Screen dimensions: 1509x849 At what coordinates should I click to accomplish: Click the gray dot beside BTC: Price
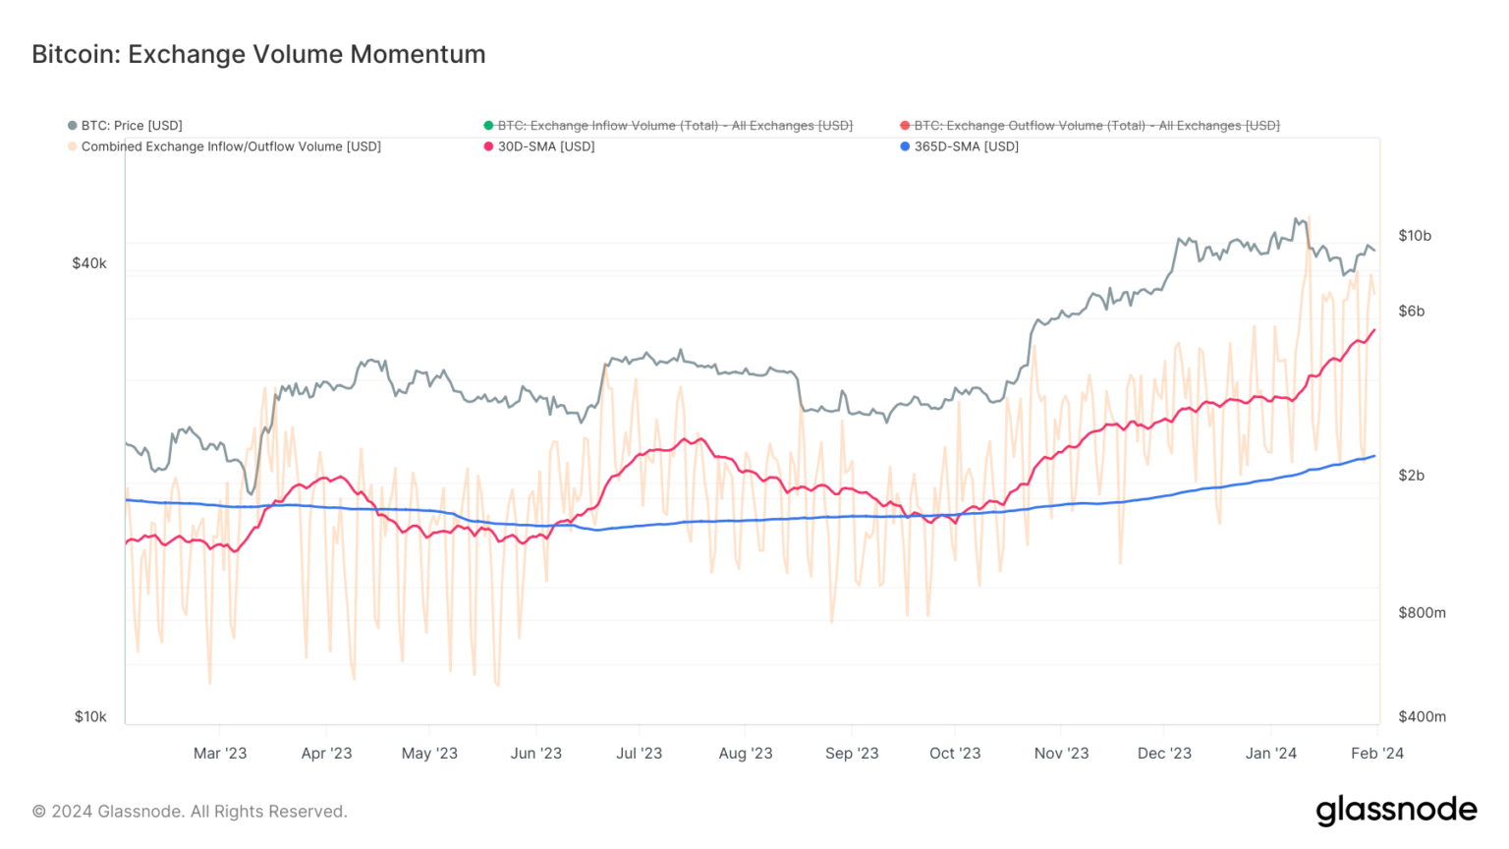point(72,126)
